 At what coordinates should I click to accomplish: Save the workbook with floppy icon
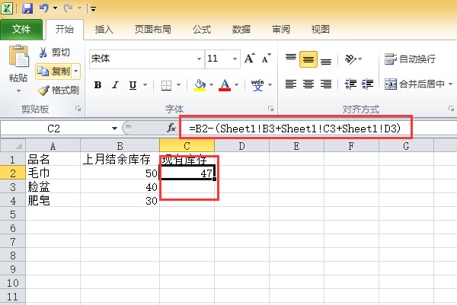coord(27,8)
